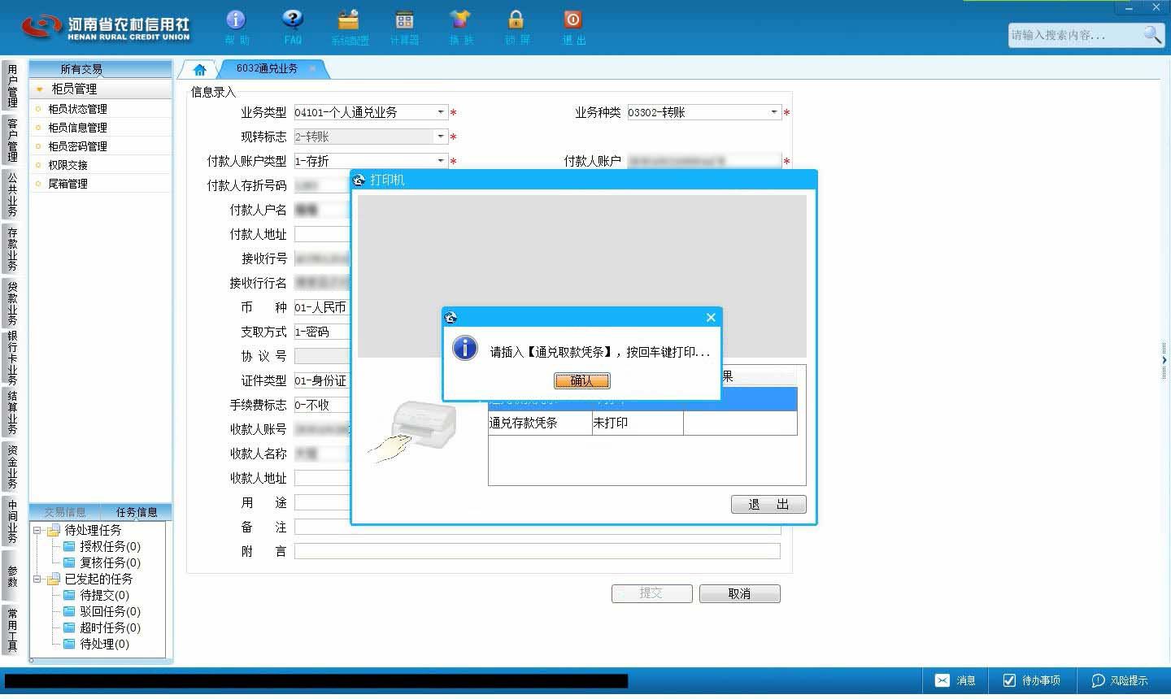The height and width of the screenshot is (699, 1171).
Task: Open the 参数 side tab
Action: [x=12, y=575]
